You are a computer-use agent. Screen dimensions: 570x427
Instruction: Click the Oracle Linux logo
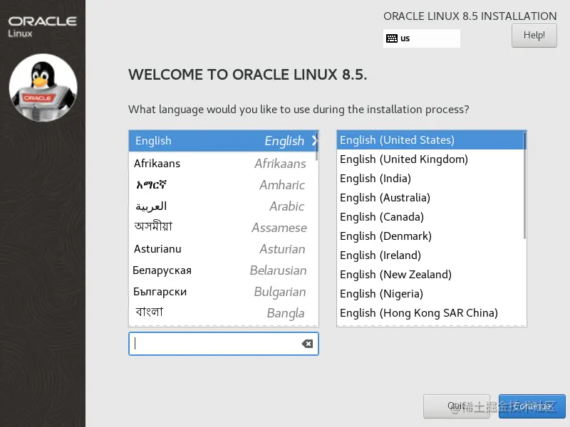click(42, 26)
